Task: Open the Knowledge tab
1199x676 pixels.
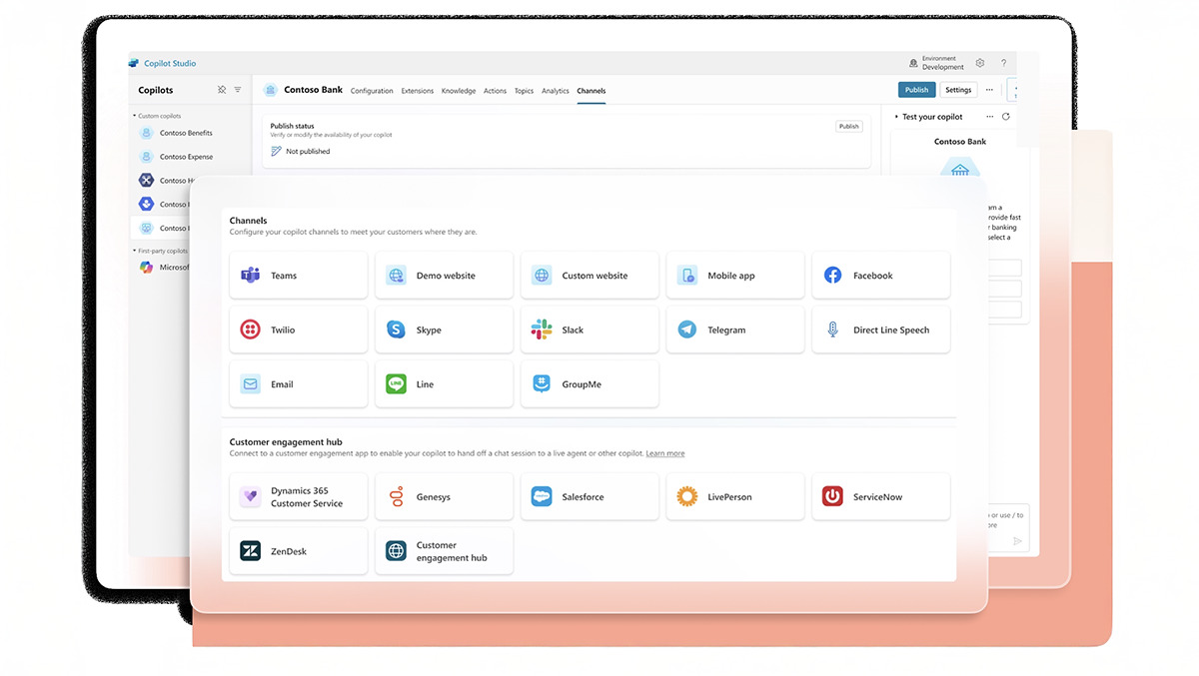Action: 459,91
